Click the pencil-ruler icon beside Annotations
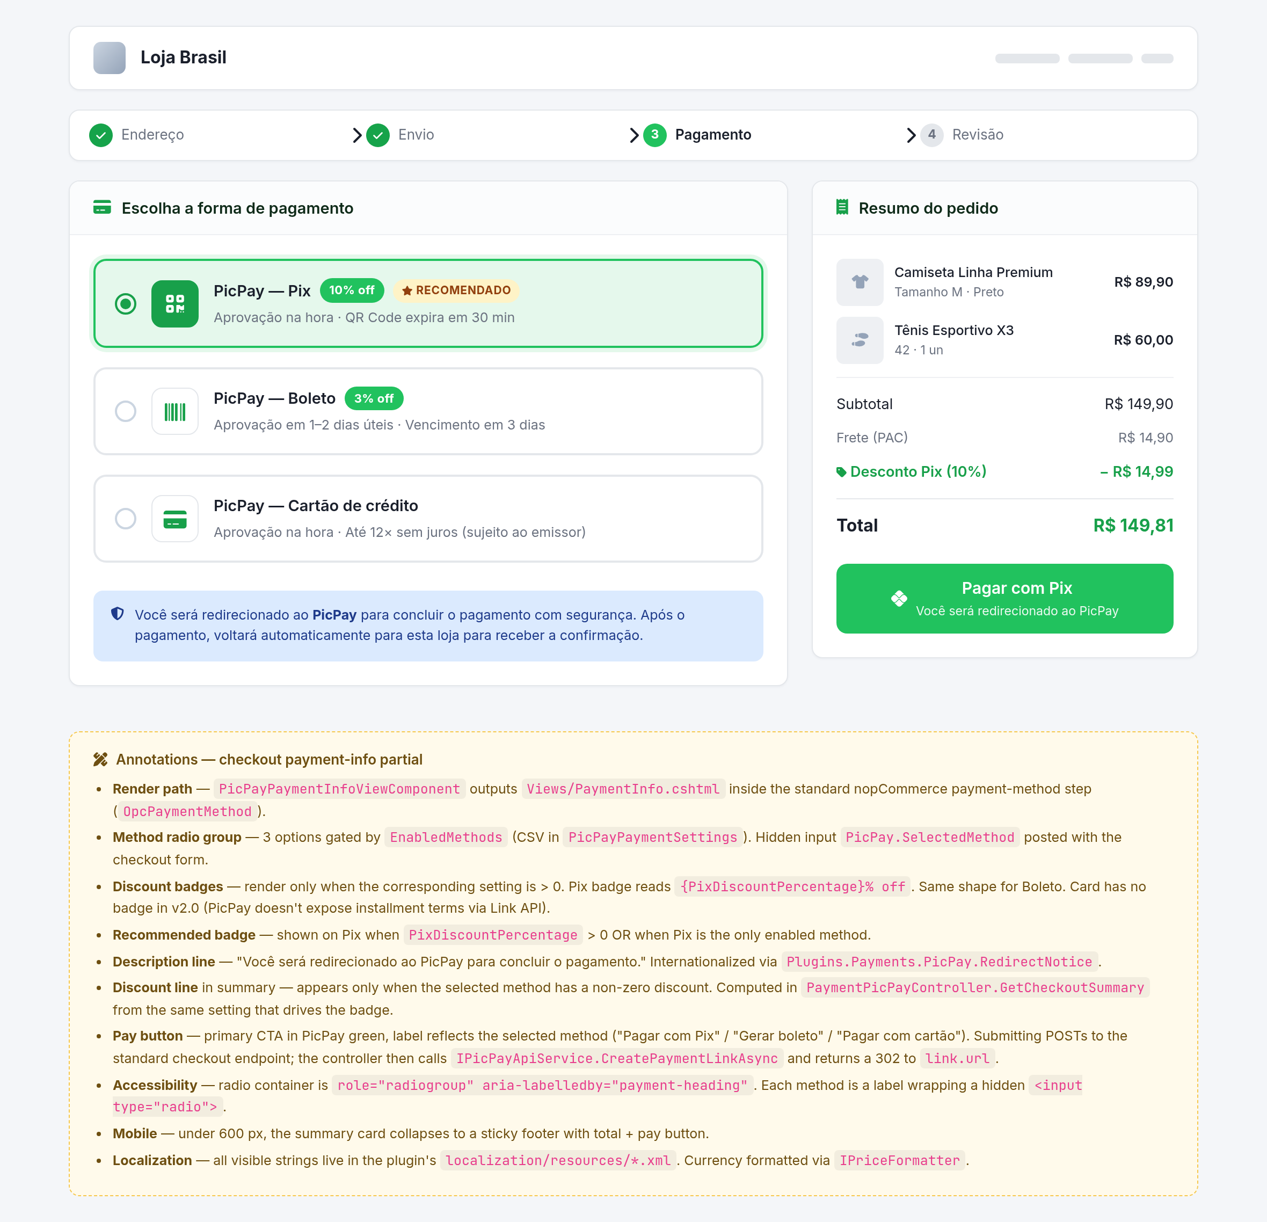The image size is (1267, 1222). tap(100, 759)
